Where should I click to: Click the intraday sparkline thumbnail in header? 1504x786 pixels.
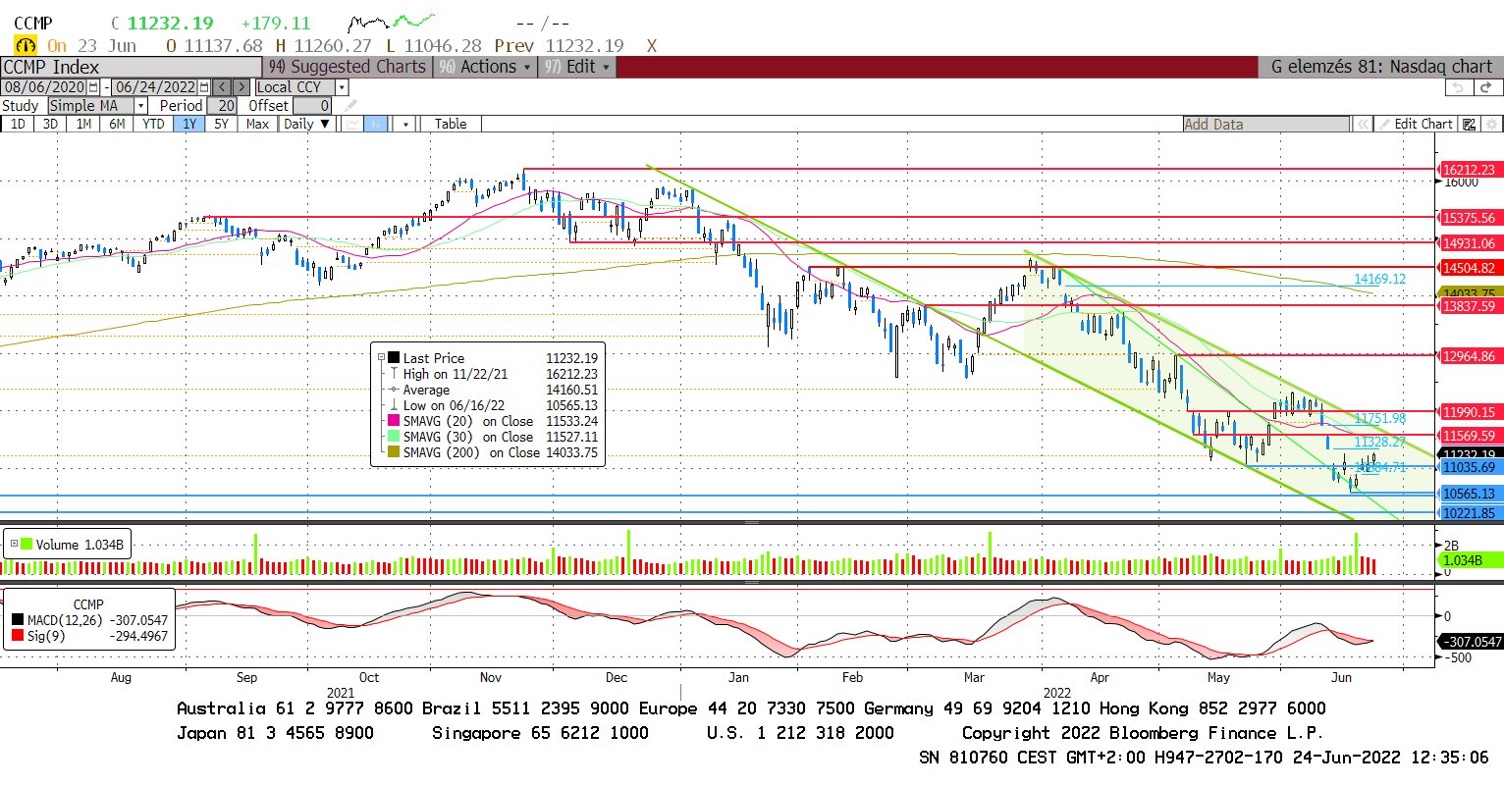click(392, 22)
